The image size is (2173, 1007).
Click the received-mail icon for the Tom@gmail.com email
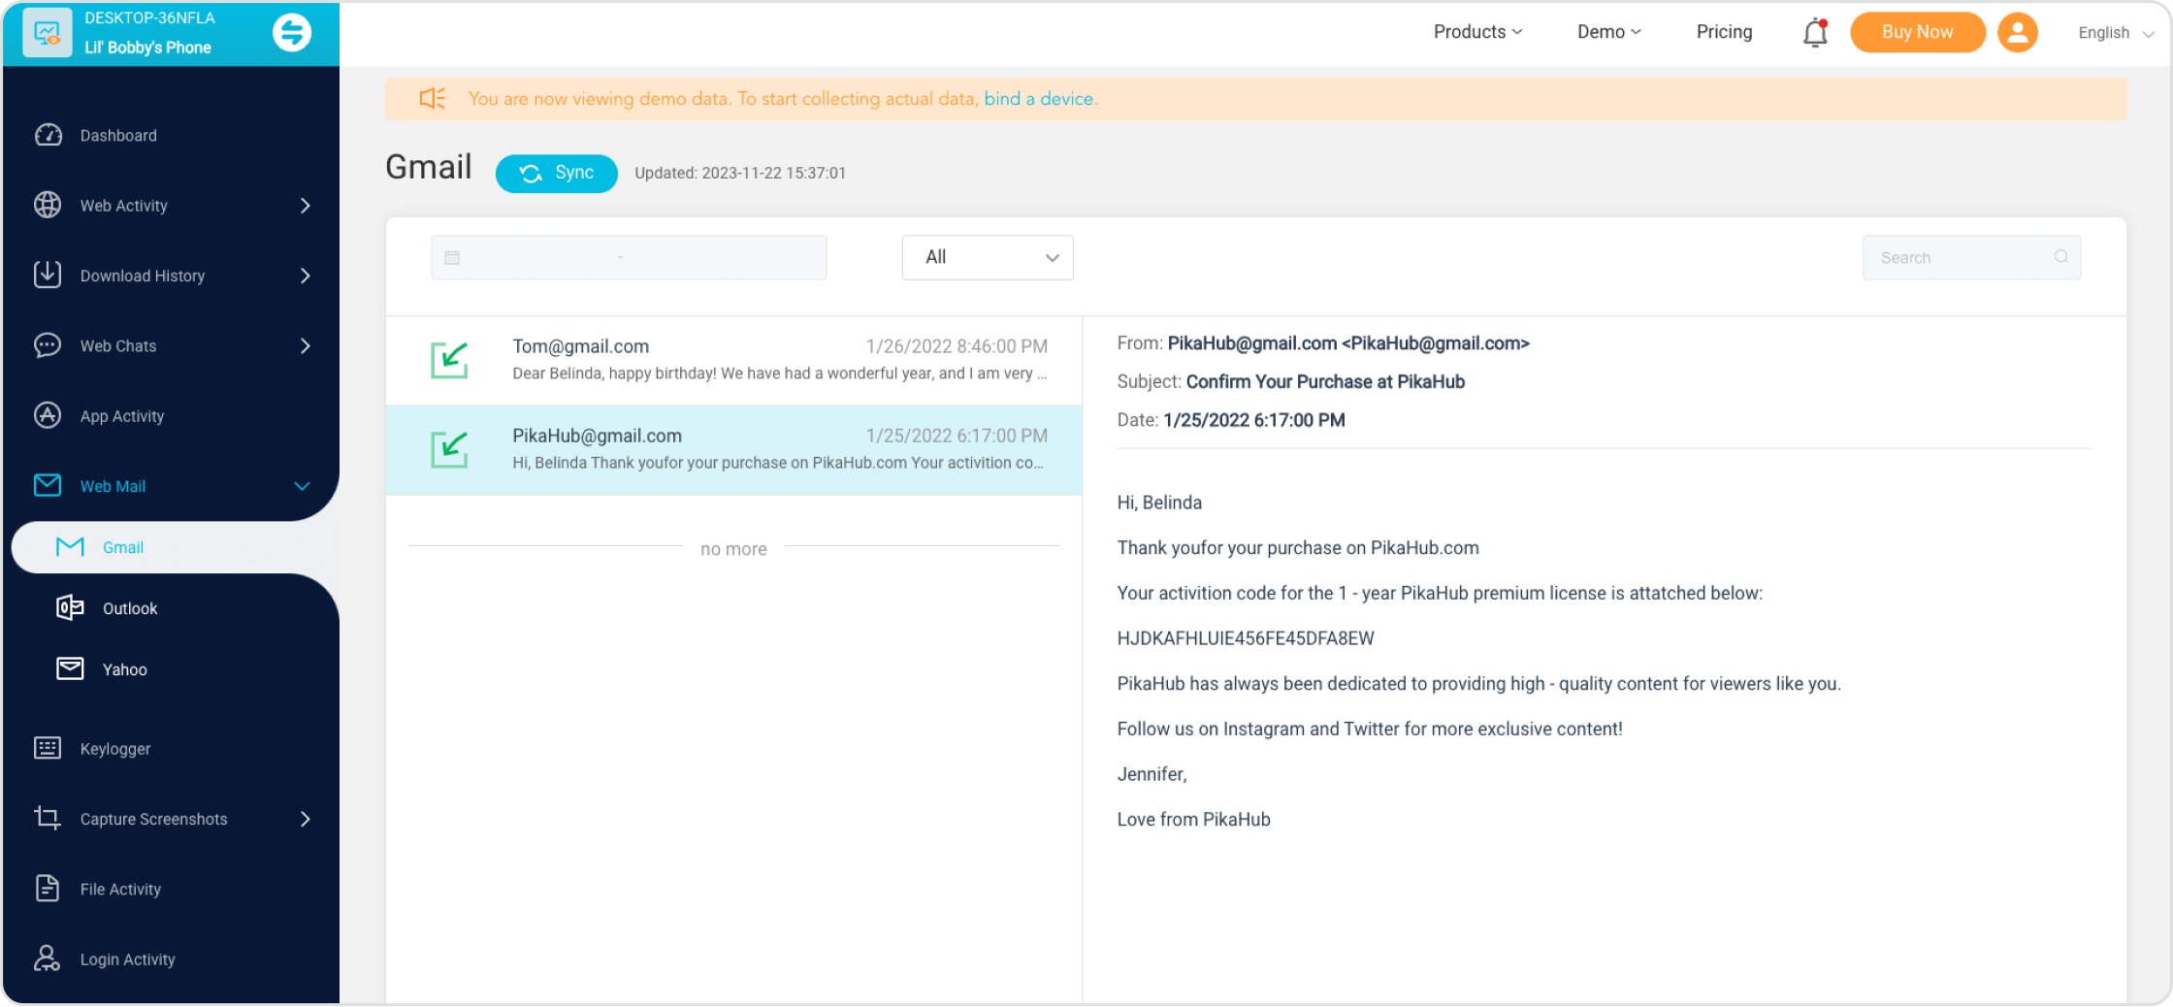[450, 360]
